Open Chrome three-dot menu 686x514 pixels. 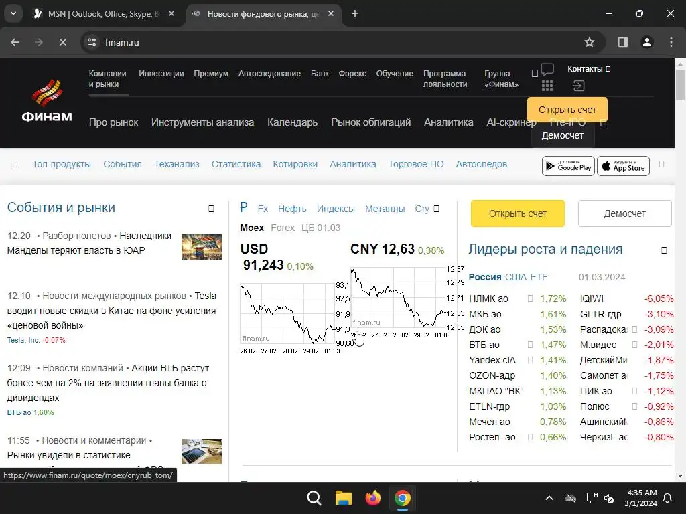[671, 42]
